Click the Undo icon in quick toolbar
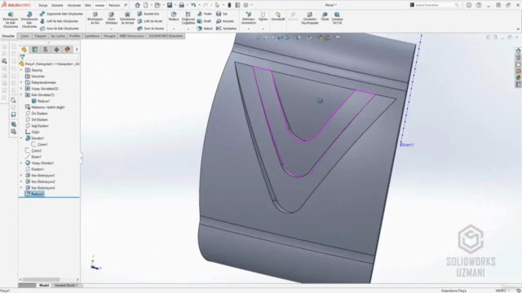 193,6
